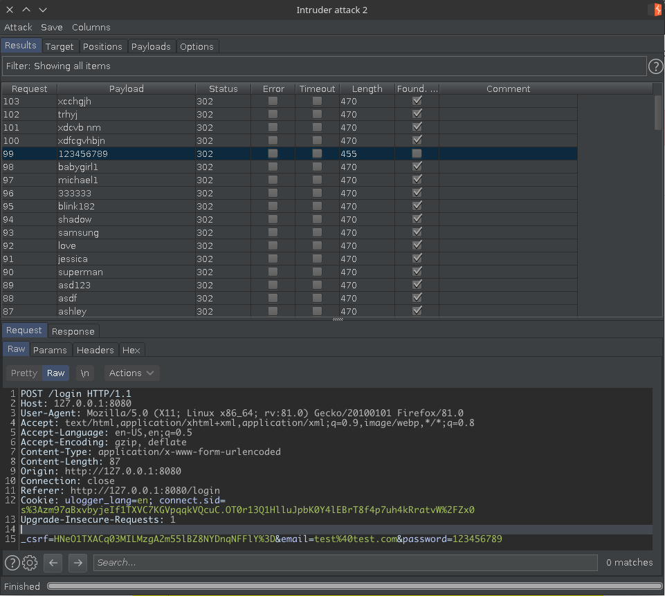Click the POST /login HTTP/1.1 request line

(x=76, y=393)
